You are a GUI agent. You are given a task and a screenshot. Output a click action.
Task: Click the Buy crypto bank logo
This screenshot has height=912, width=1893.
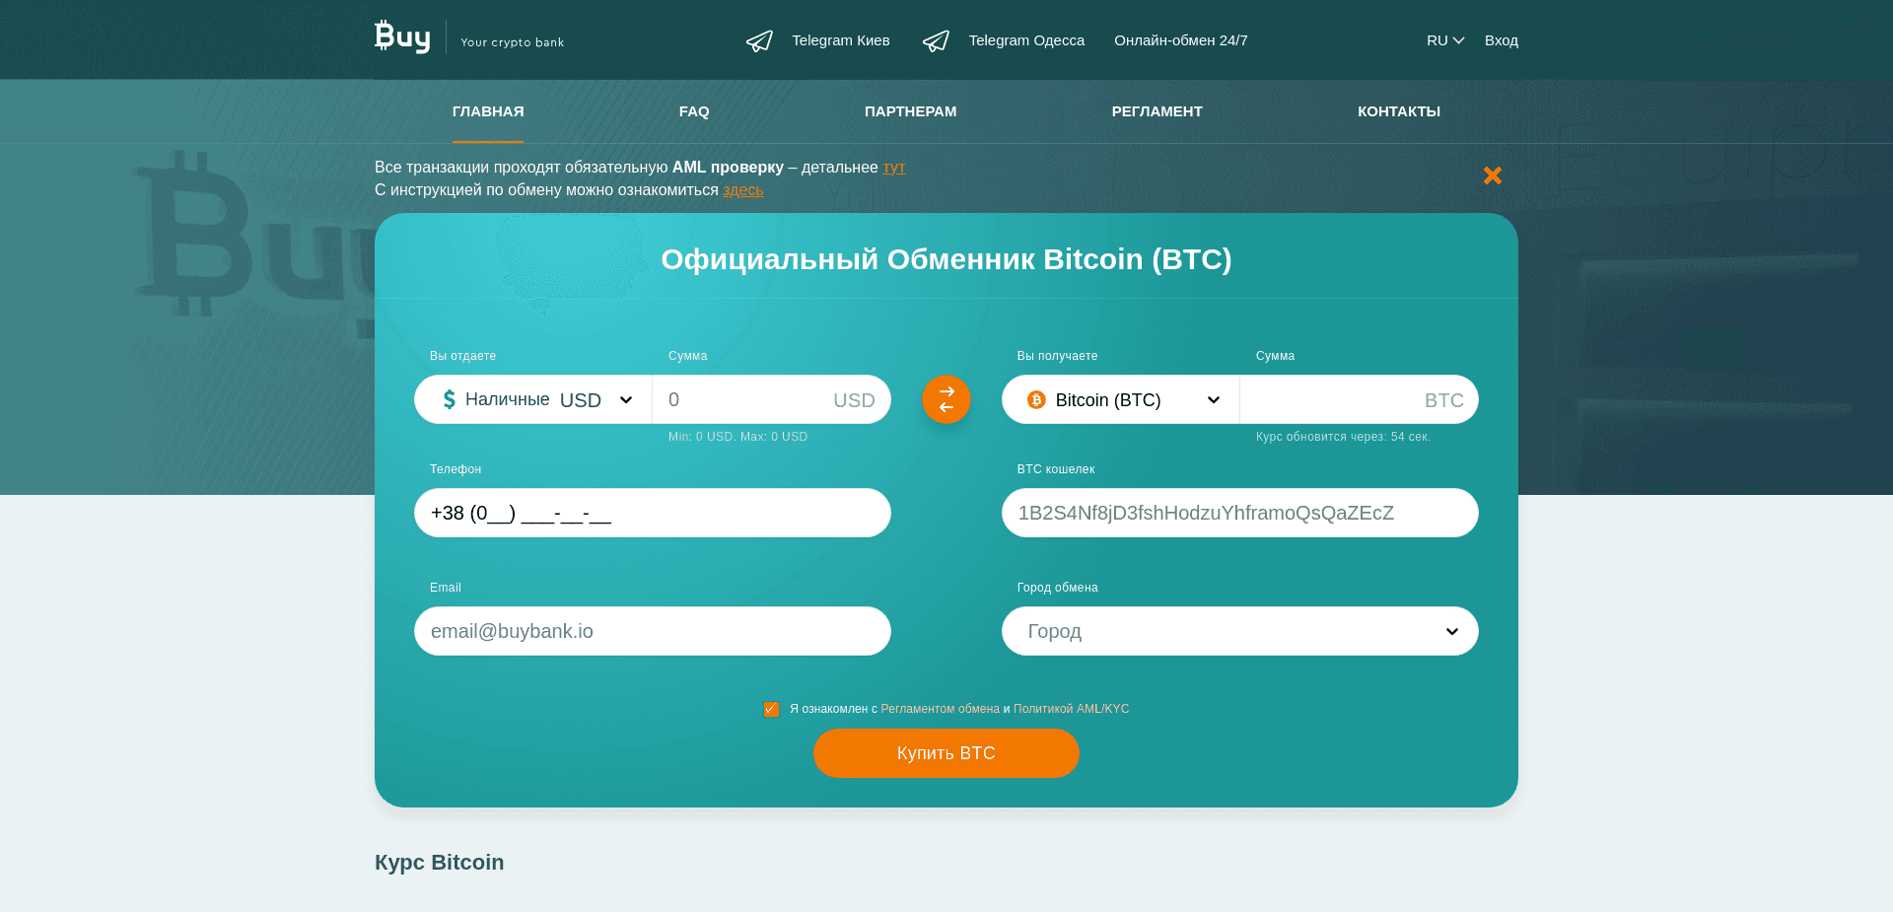tap(401, 37)
